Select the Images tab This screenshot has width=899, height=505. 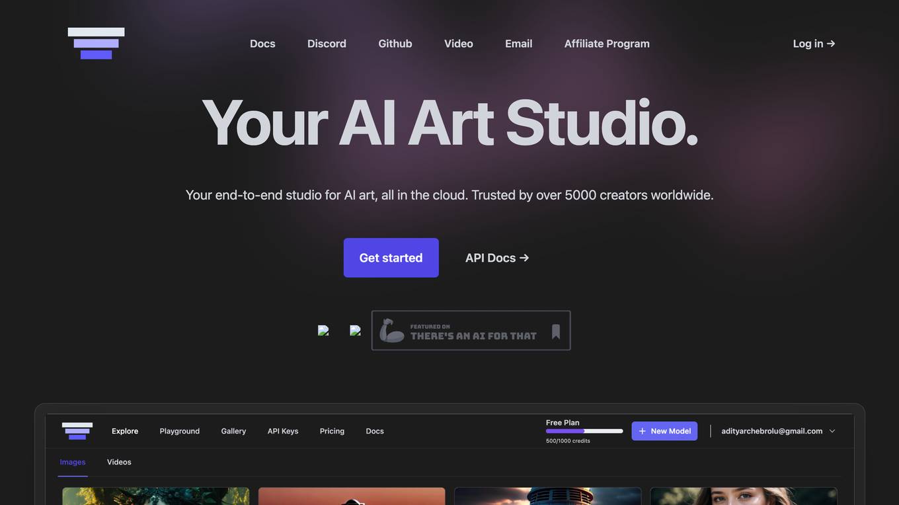click(x=72, y=461)
